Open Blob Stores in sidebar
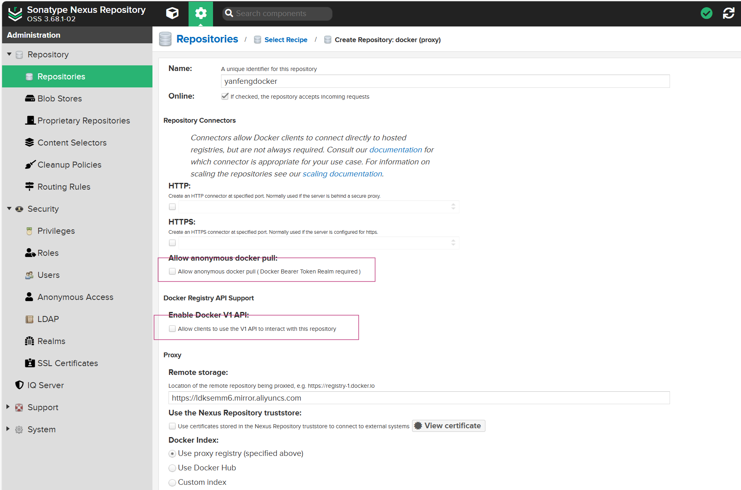 (x=60, y=99)
